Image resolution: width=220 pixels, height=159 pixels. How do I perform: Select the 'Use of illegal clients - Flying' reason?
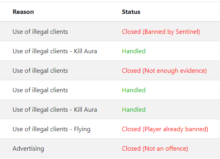tap(52, 129)
